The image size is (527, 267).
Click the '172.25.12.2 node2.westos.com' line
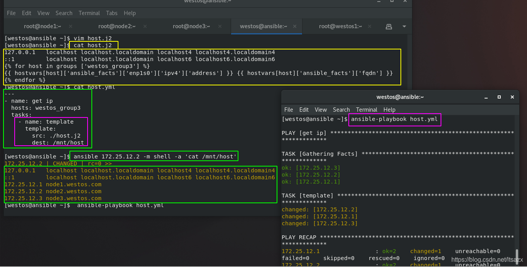[x=53, y=191]
